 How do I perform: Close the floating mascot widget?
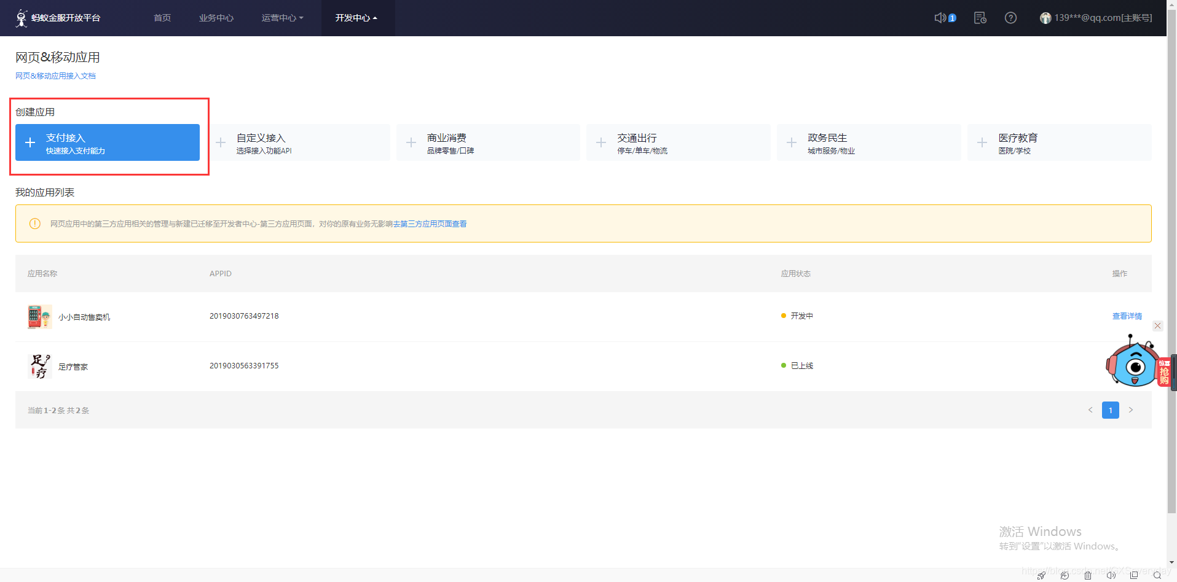(x=1157, y=326)
